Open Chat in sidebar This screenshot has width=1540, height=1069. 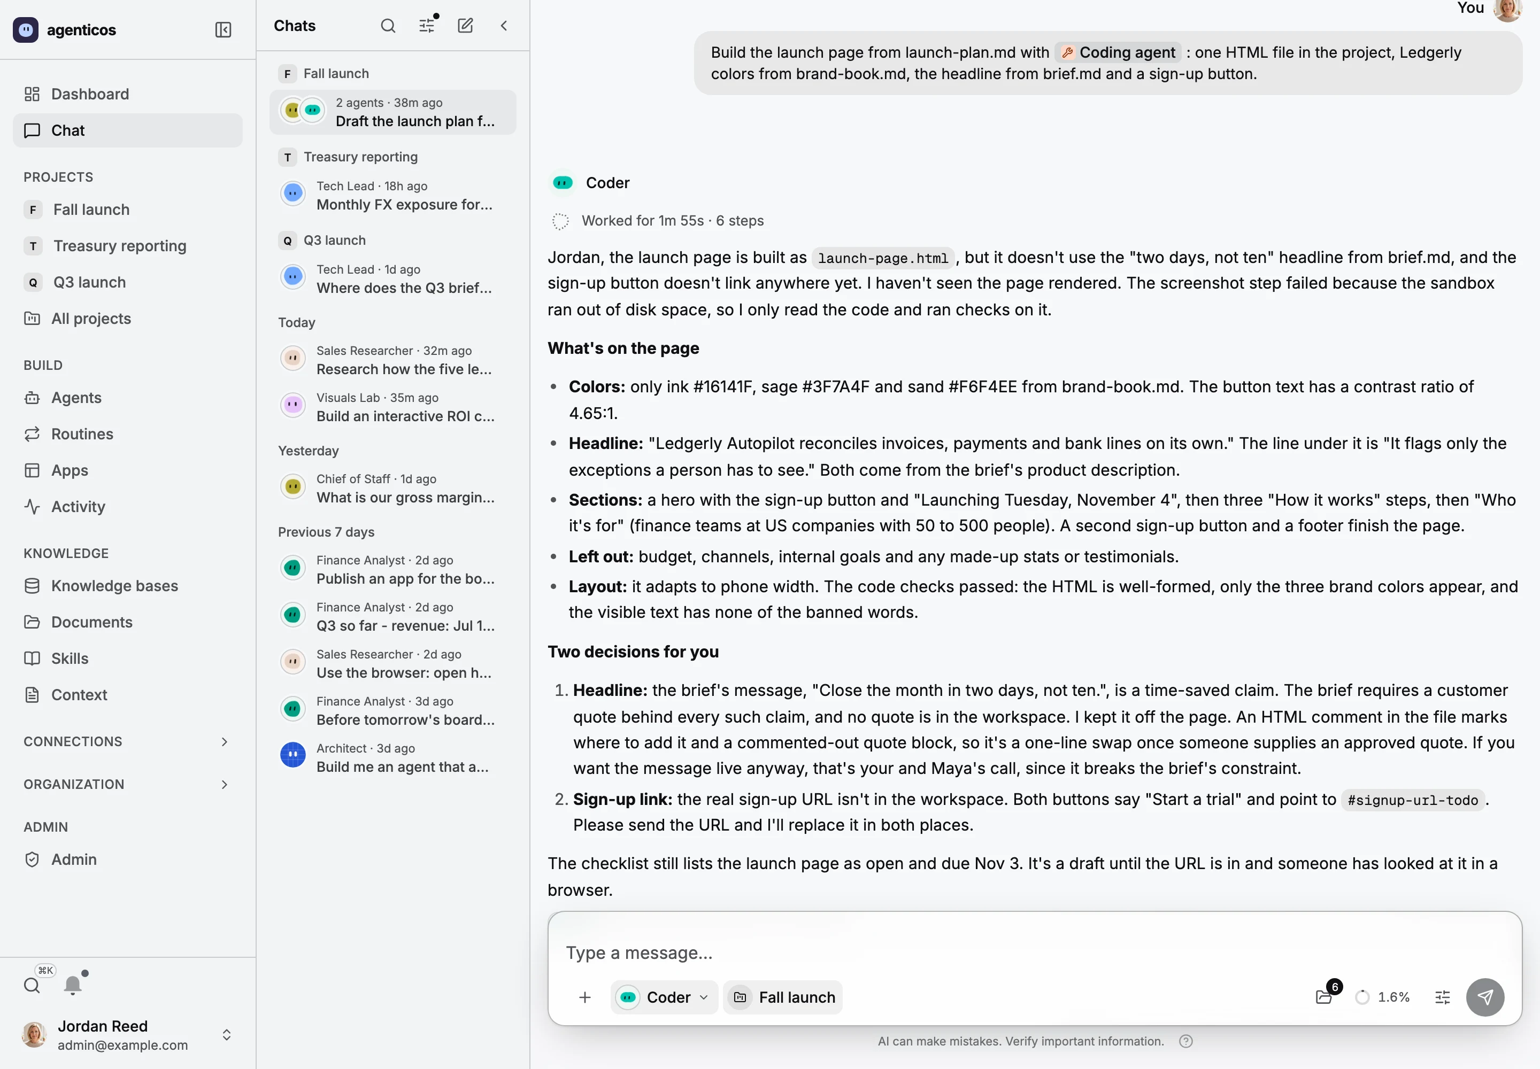point(127,130)
